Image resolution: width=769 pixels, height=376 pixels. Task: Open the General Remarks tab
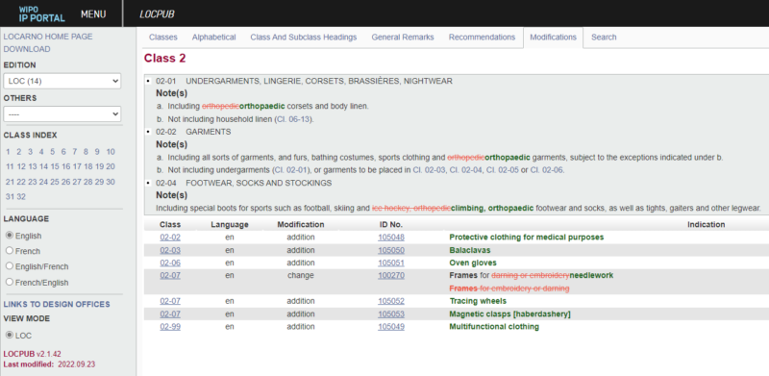[x=403, y=38]
